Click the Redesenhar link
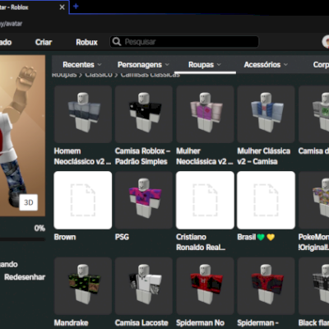 point(25,277)
